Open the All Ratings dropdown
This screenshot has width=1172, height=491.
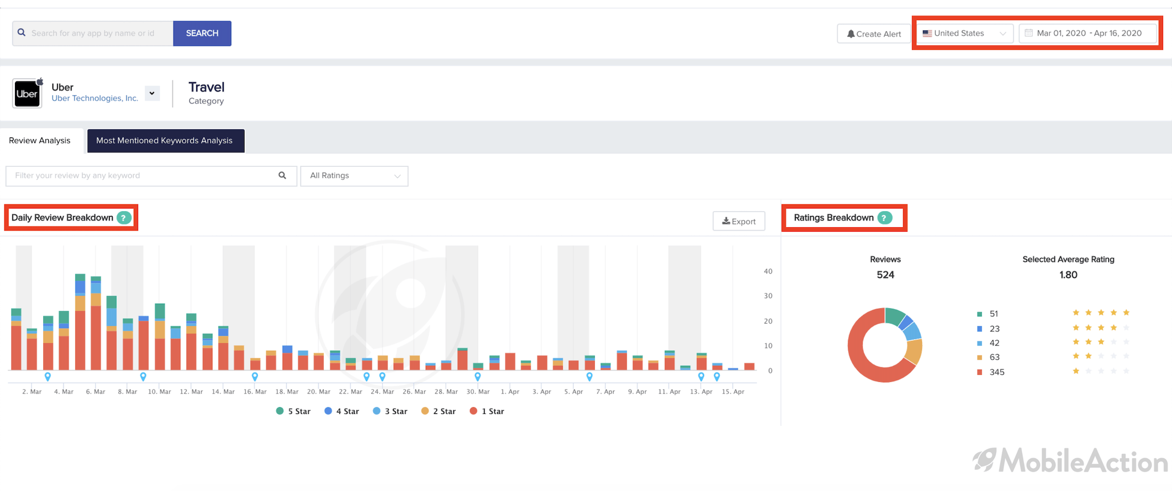pyautogui.click(x=354, y=176)
